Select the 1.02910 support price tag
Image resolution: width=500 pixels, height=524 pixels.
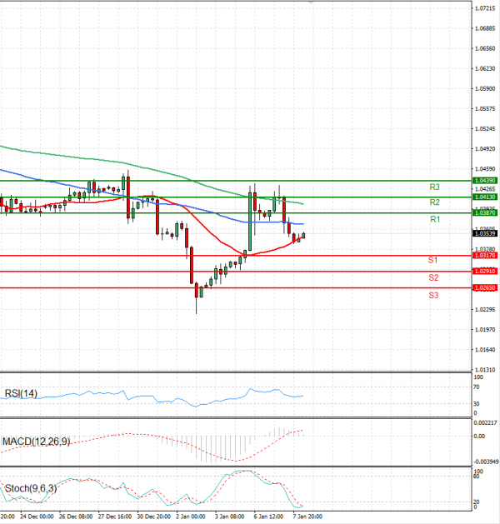tap(485, 271)
